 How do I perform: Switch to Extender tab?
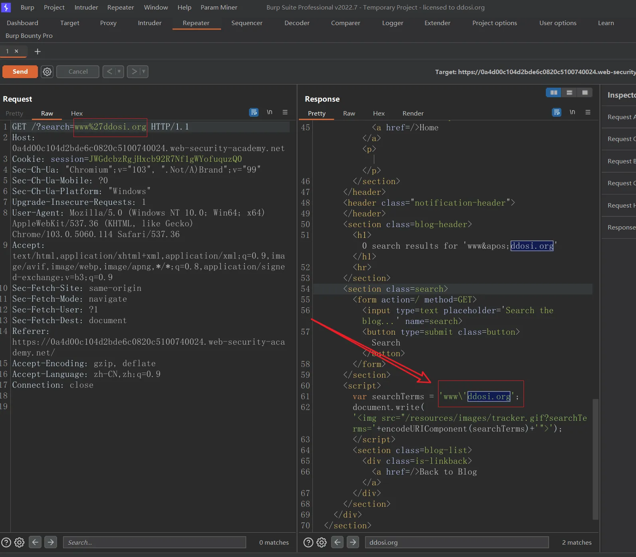point(437,23)
